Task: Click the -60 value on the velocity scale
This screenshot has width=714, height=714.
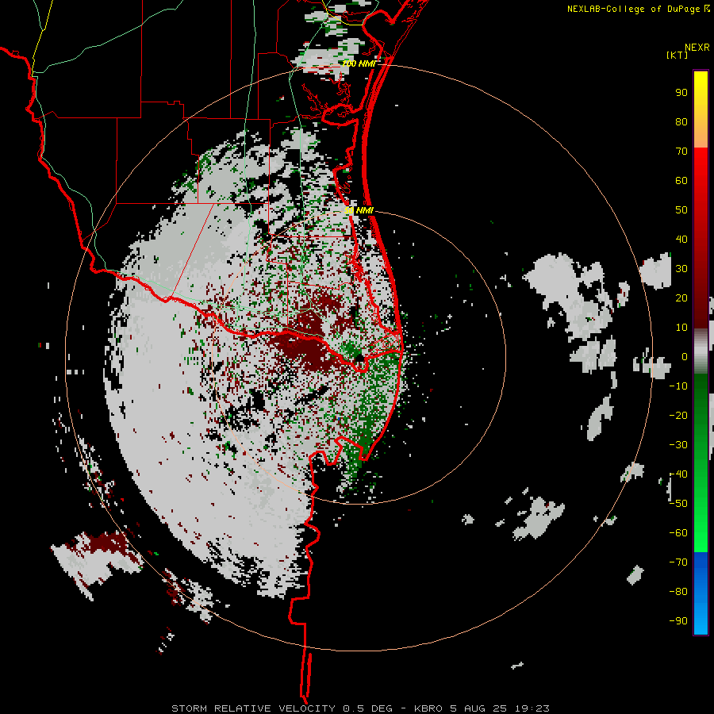Action: [678, 533]
